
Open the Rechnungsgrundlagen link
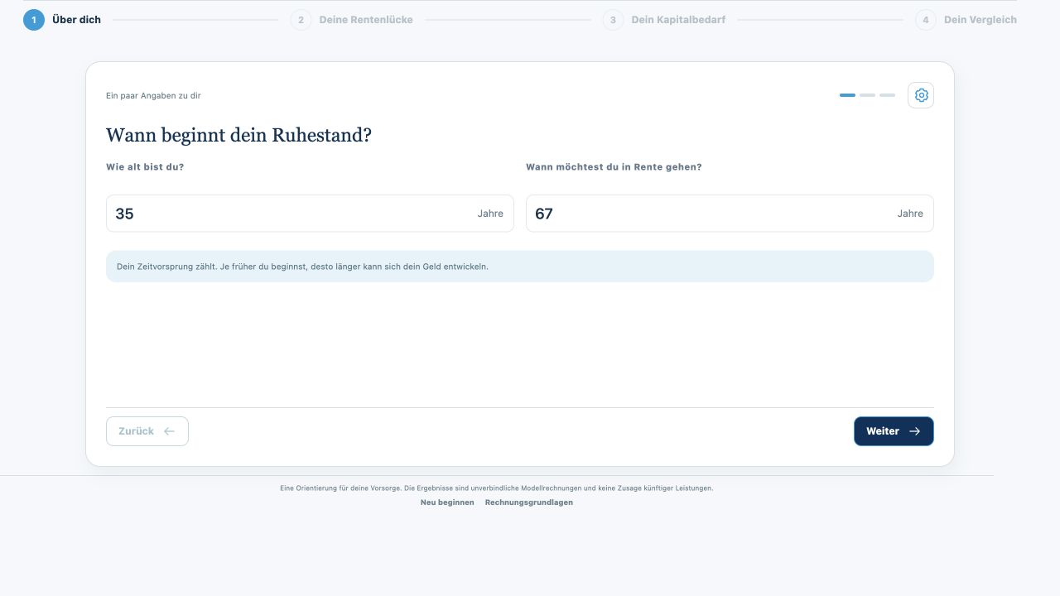pos(529,502)
